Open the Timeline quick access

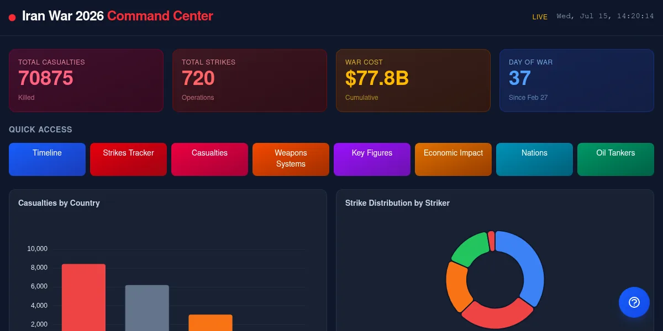47,159
